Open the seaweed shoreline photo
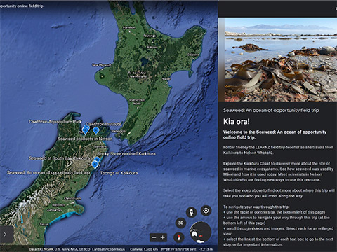The image size is (337, 252). point(281,59)
